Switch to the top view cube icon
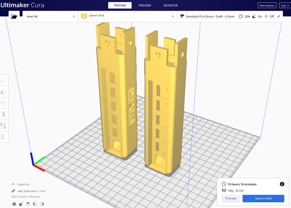 (x=28, y=204)
